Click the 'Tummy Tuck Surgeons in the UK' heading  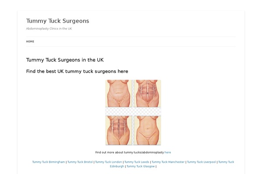click(65, 60)
